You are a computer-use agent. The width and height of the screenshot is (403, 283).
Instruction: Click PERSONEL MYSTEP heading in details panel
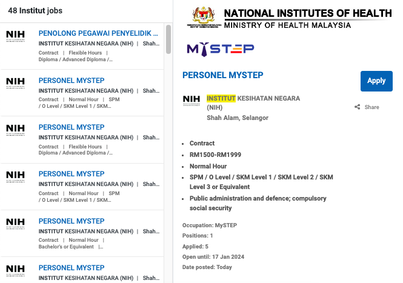(222, 75)
